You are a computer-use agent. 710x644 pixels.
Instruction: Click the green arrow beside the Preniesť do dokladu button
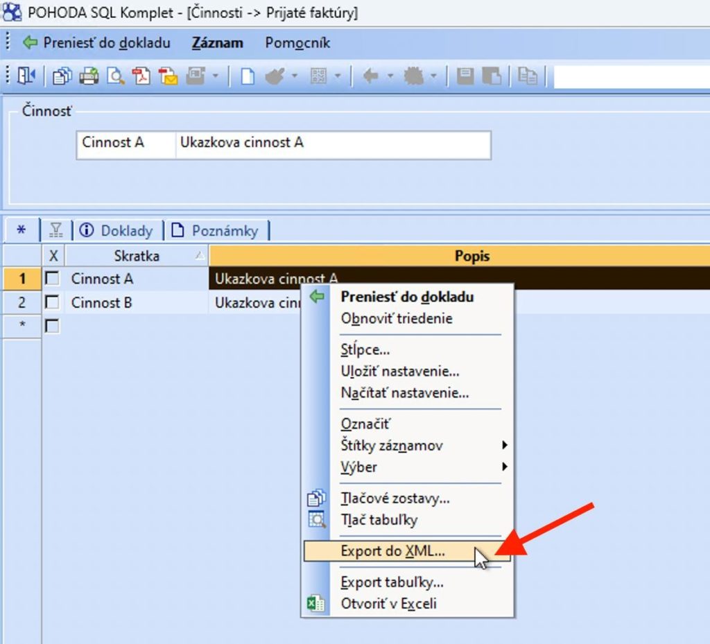pos(30,42)
